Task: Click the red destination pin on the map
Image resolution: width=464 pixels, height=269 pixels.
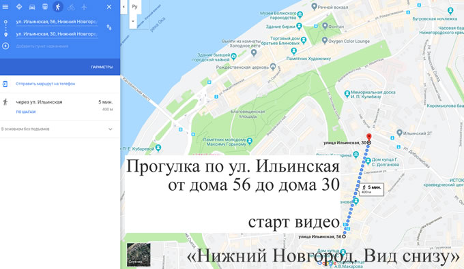Action: [368, 137]
